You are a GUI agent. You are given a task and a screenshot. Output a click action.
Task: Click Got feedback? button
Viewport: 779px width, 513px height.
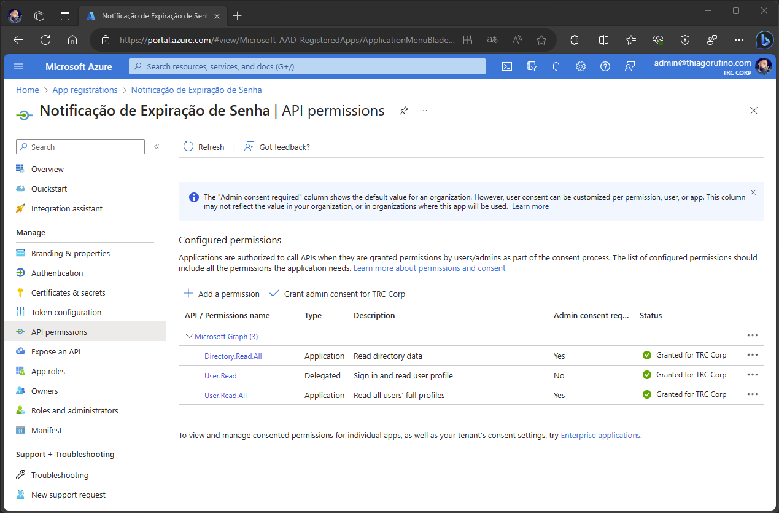277,147
